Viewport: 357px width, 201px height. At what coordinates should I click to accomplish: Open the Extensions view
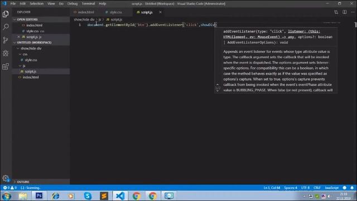click(x=6, y=66)
